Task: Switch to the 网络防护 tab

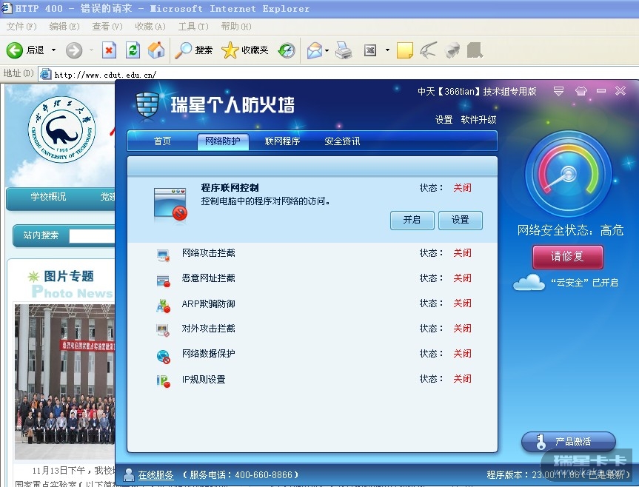Action: click(x=223, y=141)
